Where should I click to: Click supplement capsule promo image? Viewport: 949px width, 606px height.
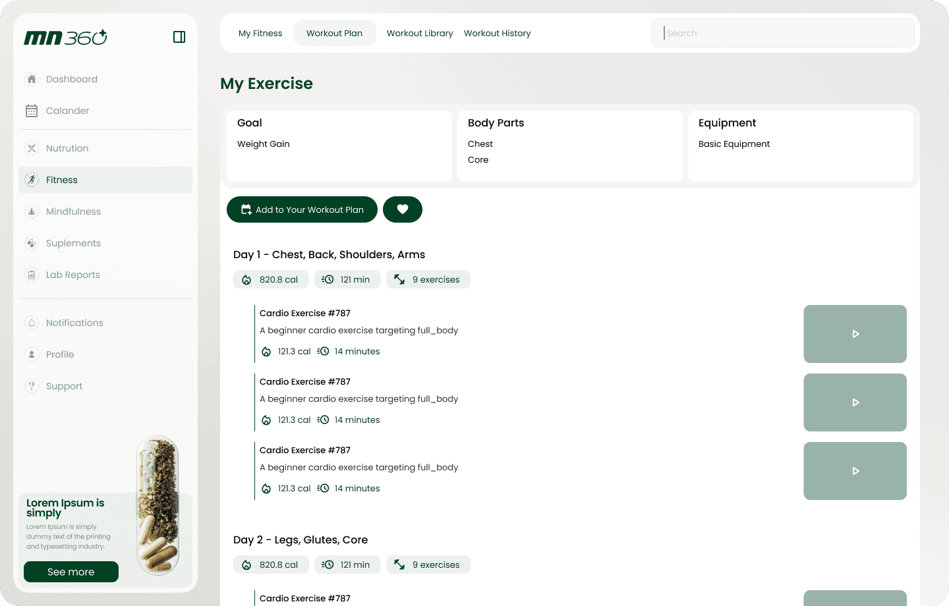pos(158,505)
